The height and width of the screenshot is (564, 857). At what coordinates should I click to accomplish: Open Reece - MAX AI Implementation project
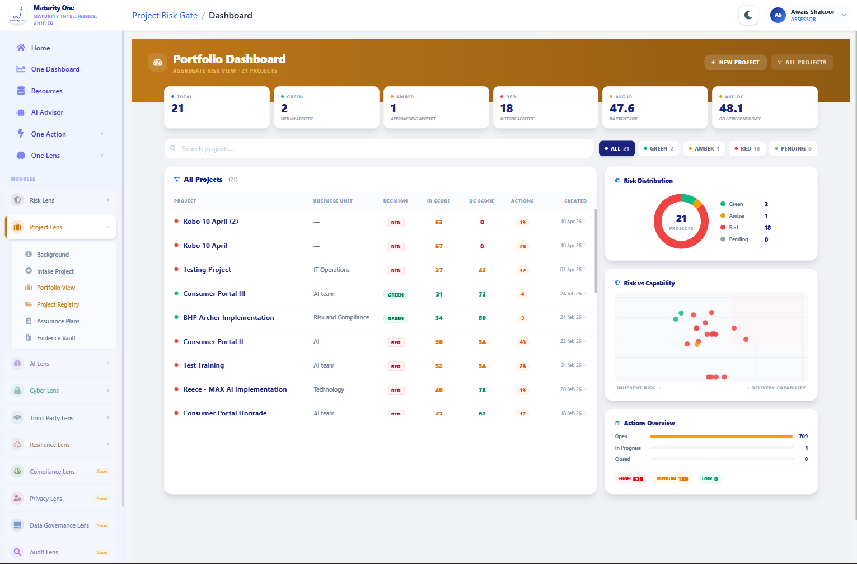235,389
